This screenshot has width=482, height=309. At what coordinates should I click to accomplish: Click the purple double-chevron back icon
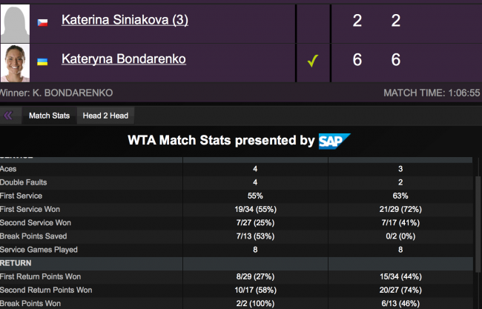(8, 115)
